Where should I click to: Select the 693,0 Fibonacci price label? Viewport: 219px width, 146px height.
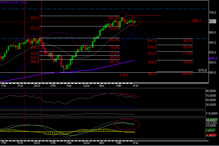[35, 18]
